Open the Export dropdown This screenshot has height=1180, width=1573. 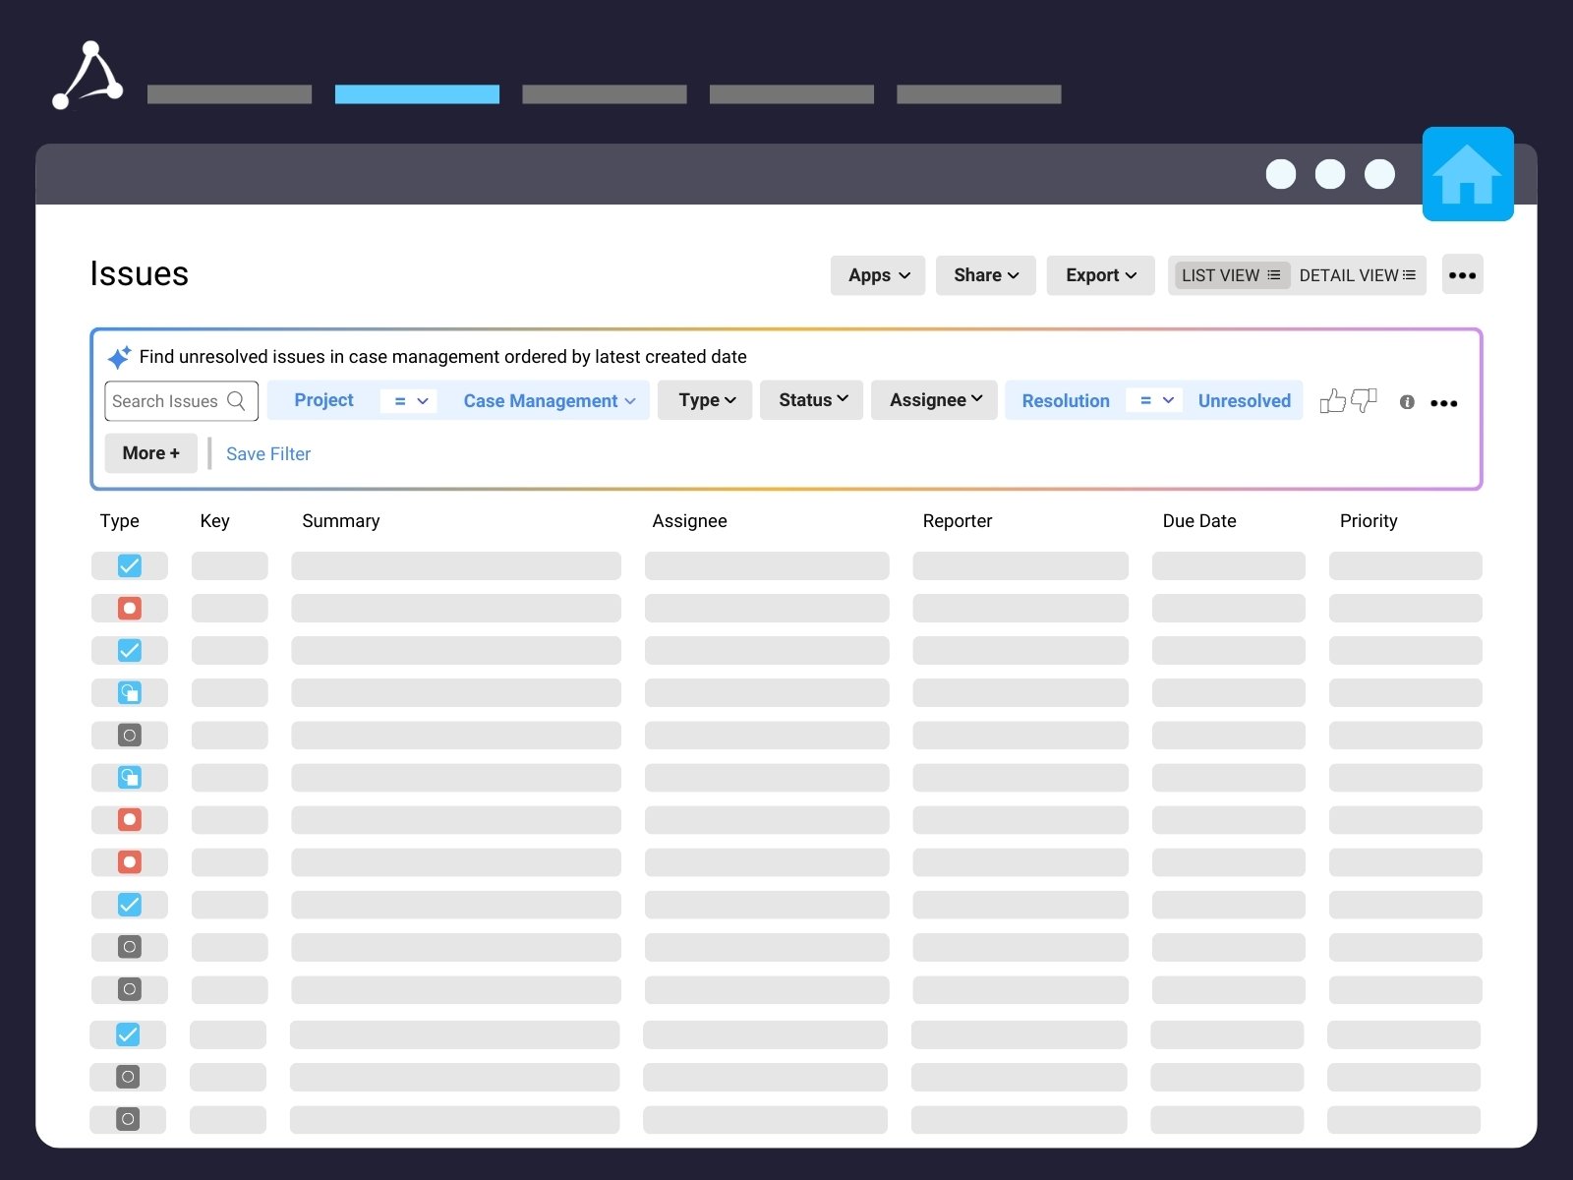(1099, 275)
